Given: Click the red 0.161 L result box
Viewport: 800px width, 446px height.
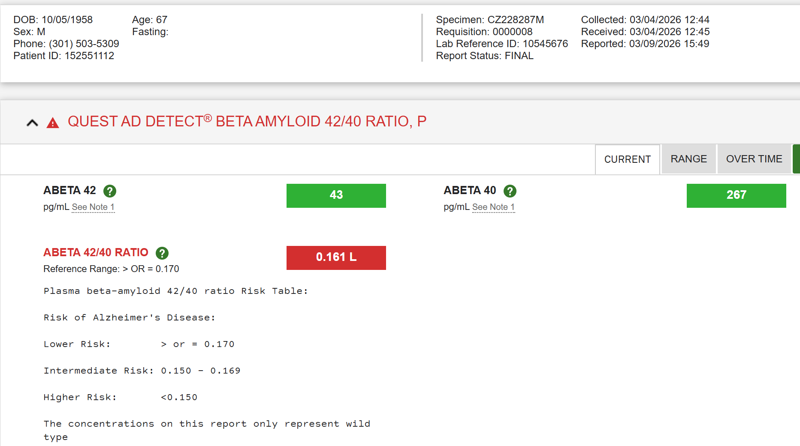Looking at the screenshot, I should tap(336, 257).
